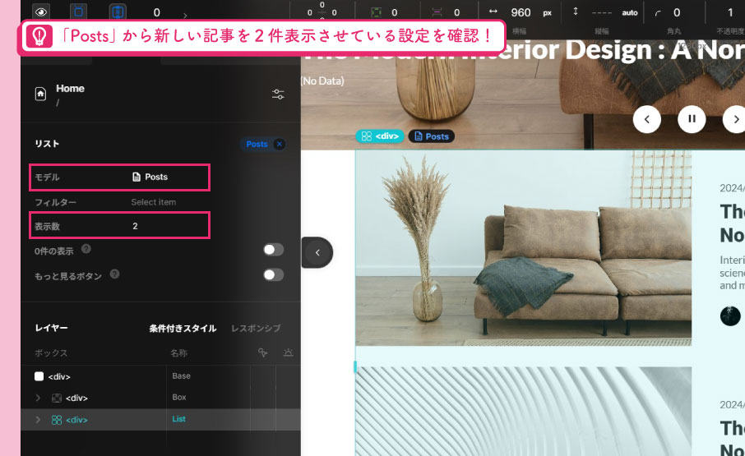Go to next slide in the carousel

734,119
